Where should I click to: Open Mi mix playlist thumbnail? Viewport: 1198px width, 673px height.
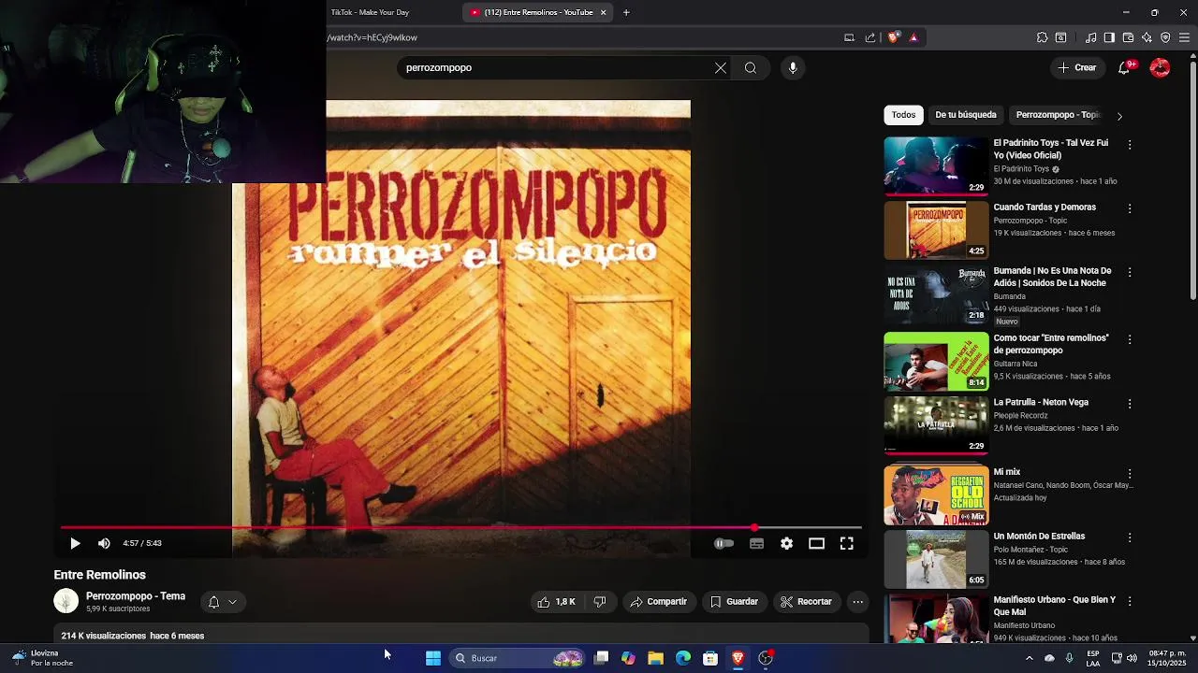point(936,495)
